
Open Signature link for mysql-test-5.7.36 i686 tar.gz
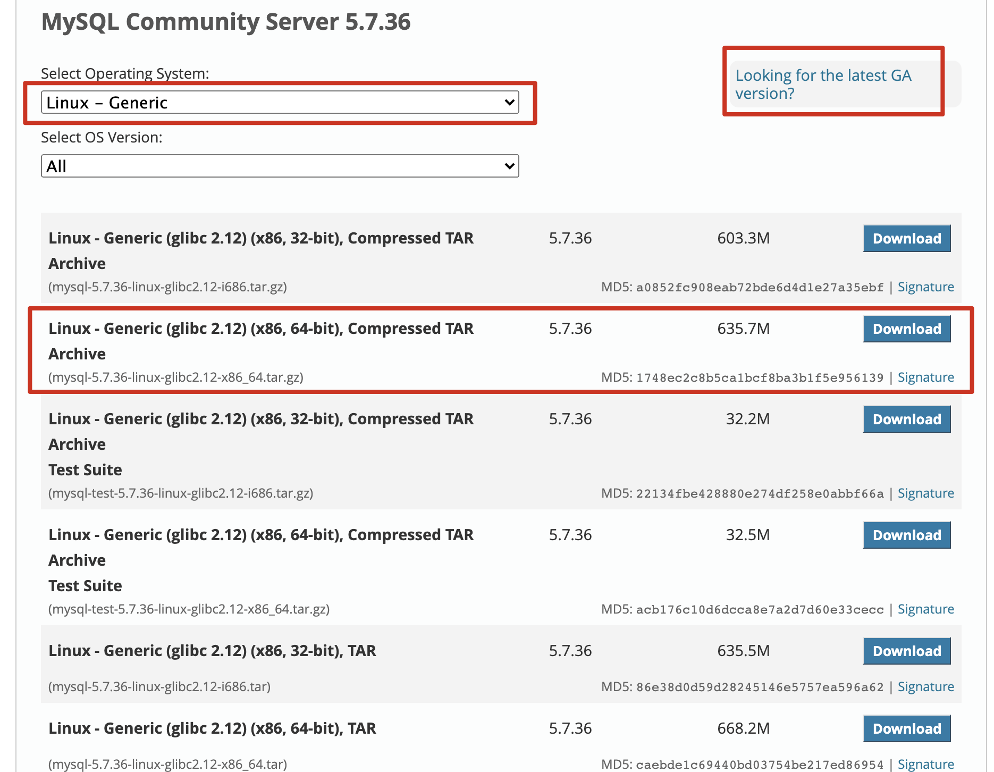point(925,493)
